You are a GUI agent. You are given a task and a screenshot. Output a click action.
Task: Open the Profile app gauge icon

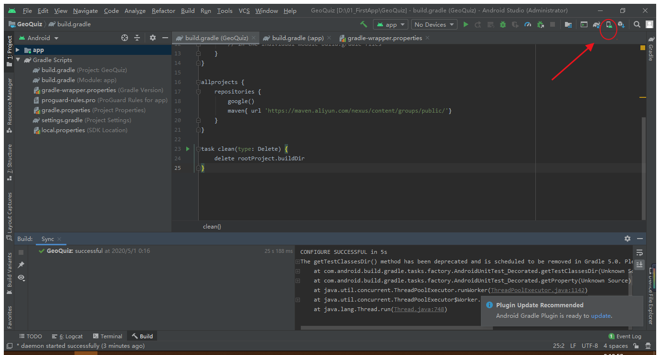point(528,24)
